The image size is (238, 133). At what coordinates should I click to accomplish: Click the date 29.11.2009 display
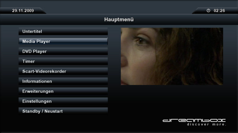click(23, 10)
